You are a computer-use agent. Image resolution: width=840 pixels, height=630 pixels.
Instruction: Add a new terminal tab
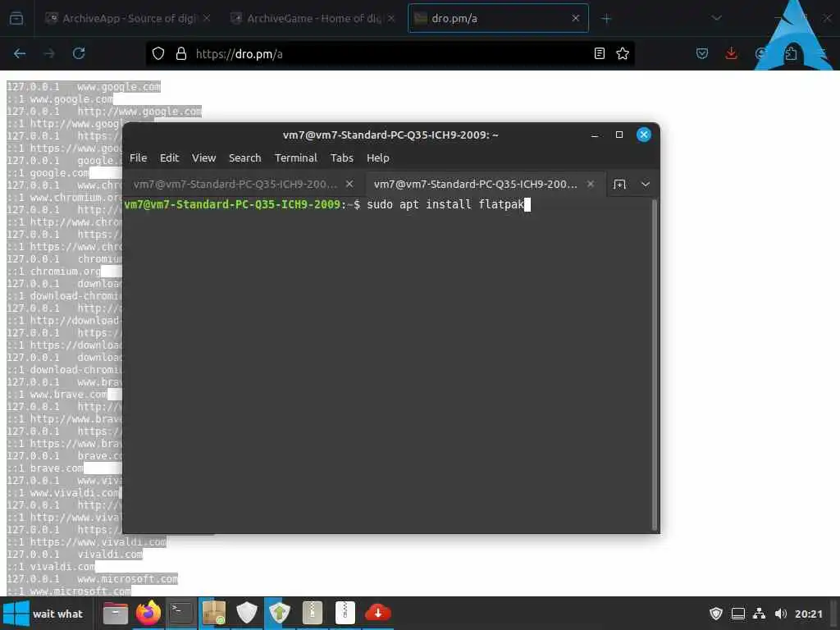(619, 185)
